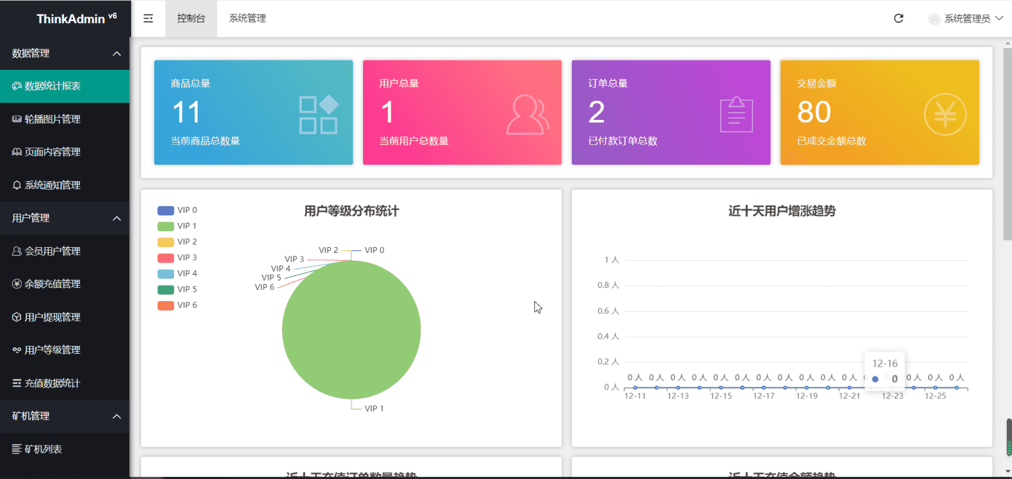Image resolution: width=1012 pixels, height=479 pixels.
Task: Click the ThinkAdmin logo title
Action: pyautogui.click(x=71, y=18)
